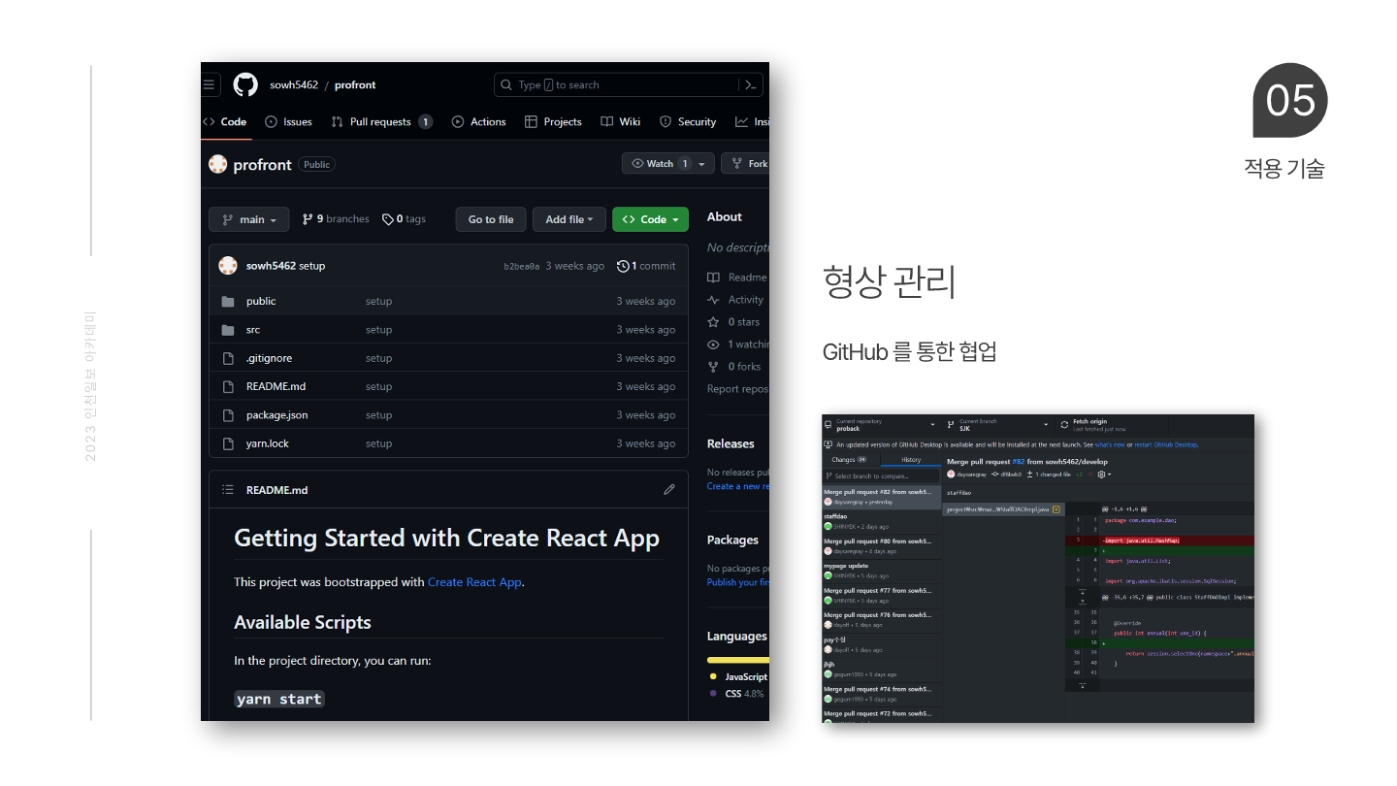Open the main branch dropdown
1397x786 pixels.
pos(249,219)
